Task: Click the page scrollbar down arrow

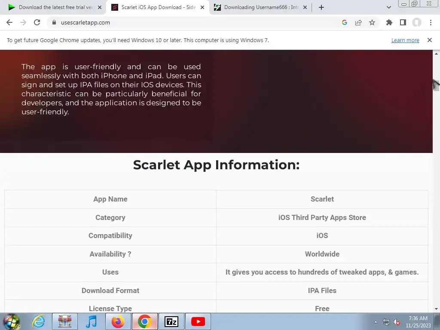Action: [x=436, y=309]
